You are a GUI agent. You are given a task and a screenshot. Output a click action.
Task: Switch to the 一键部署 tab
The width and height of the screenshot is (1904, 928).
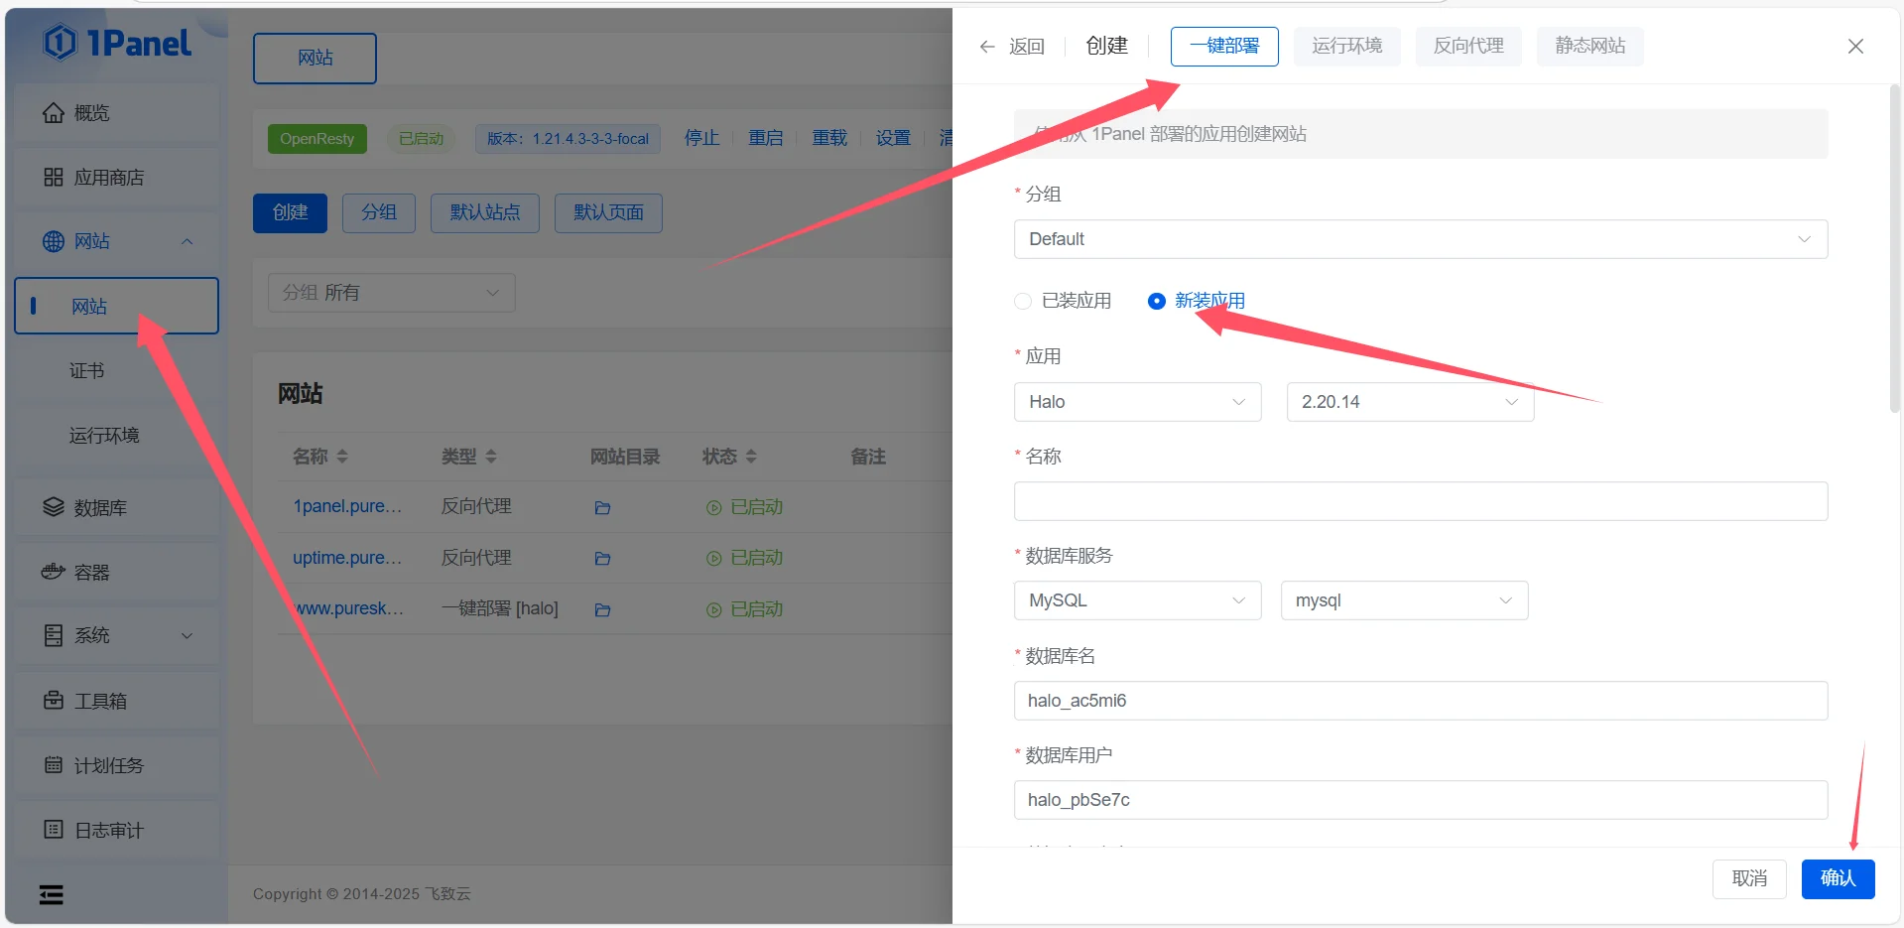click(x=1224, y=47)
